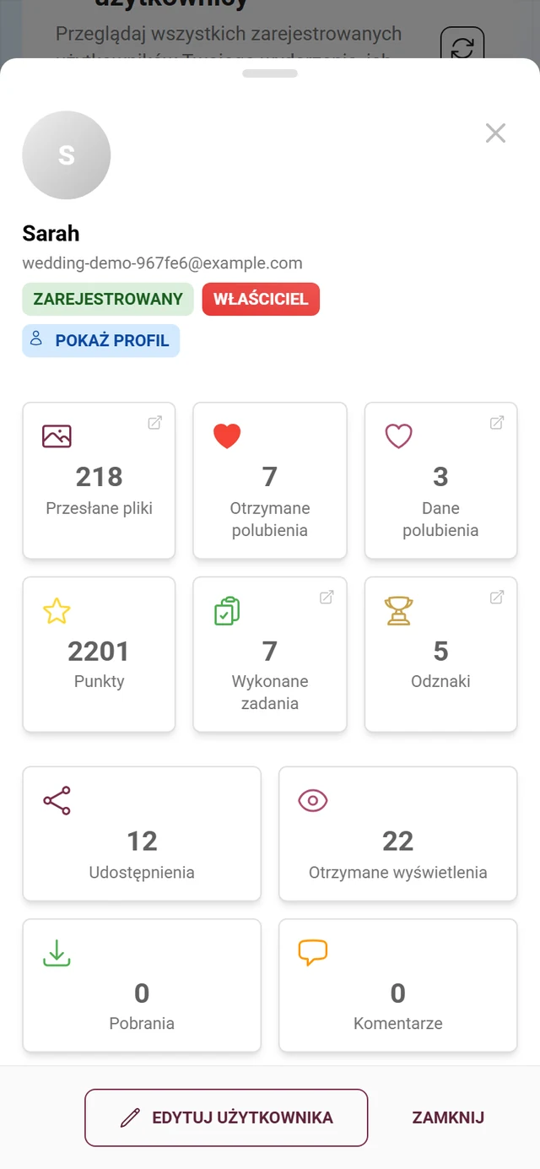540x1169 pixels.
Task: Click the WŁAŚCICIEL role badge
Action: tap(261, 299)
